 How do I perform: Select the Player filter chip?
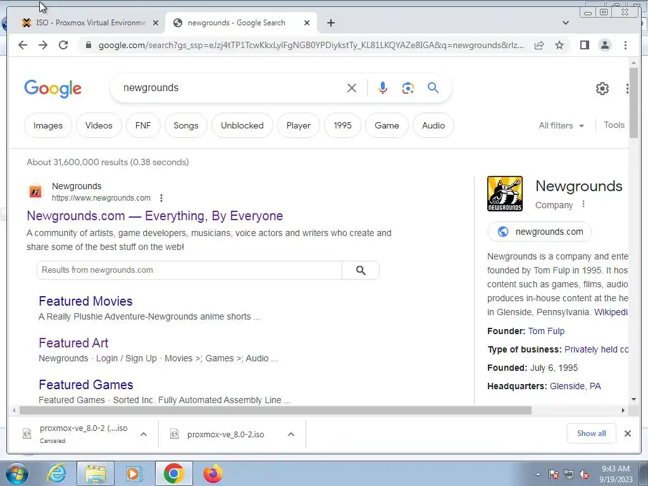point(299,126)
